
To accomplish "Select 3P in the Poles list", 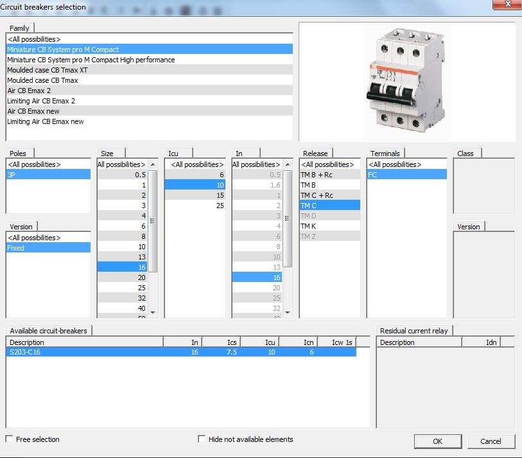I will tap(48, 175).
